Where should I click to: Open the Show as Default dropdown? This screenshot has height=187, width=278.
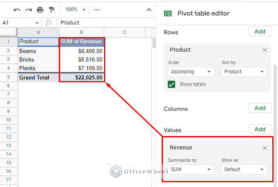point(244,169)
